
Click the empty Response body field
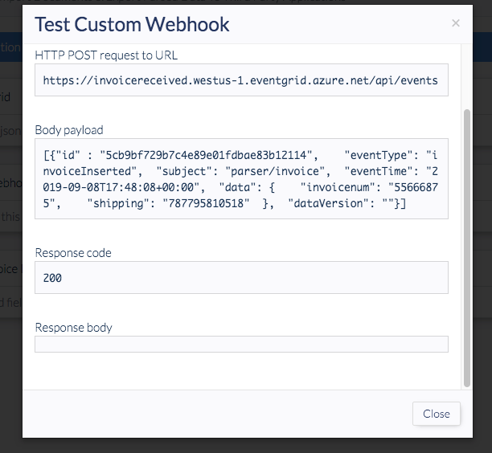pos(241,344)
